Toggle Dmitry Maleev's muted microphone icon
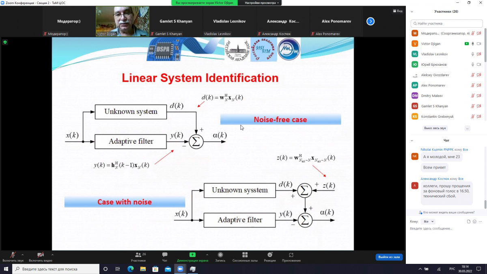The height and width of the screenshot is (274, 487). click(473, 95)
